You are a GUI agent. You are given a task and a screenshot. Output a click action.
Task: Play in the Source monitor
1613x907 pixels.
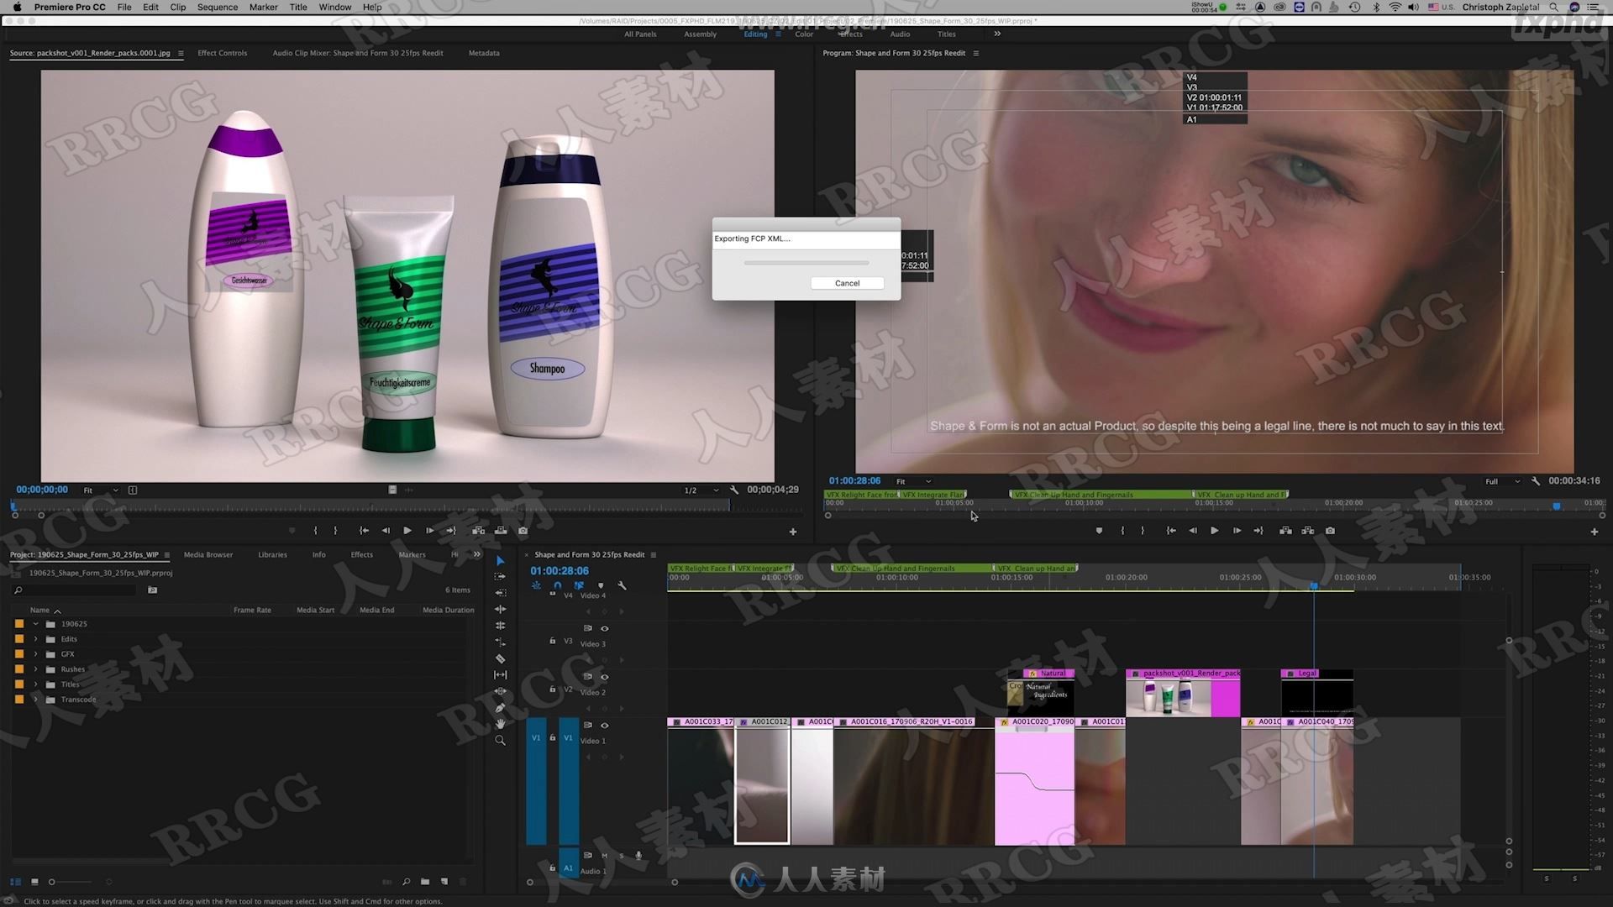[407, 531]
